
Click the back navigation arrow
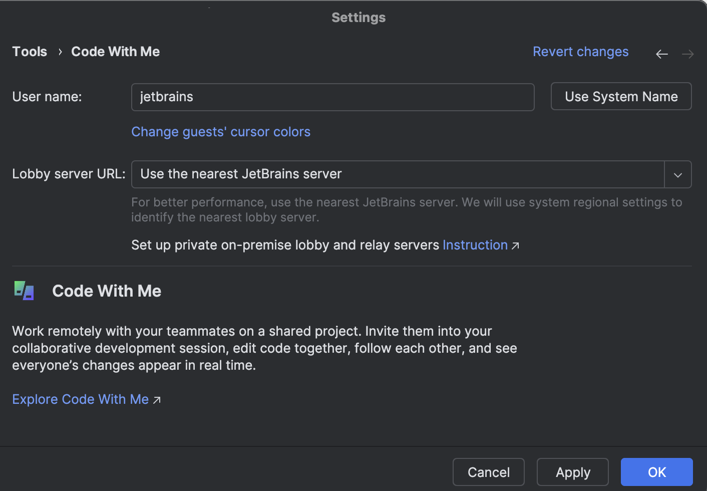pyautogui.click(x=661, y=54)
